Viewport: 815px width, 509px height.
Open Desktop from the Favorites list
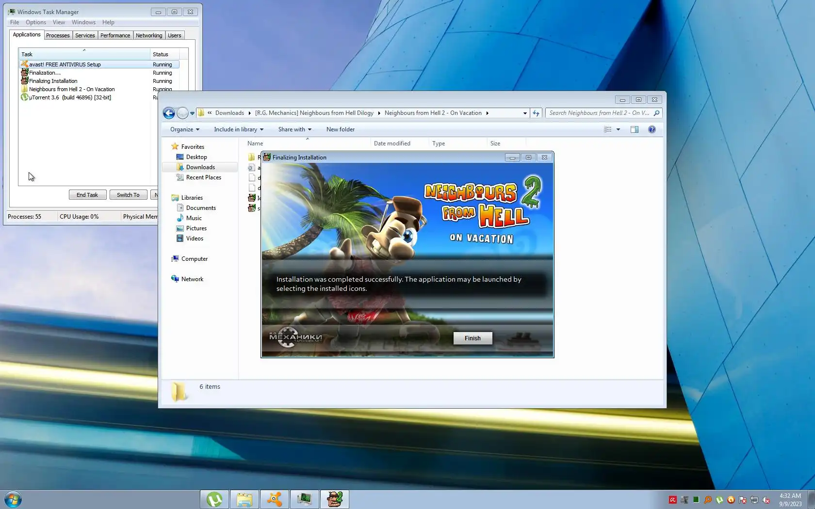[192, 157]
